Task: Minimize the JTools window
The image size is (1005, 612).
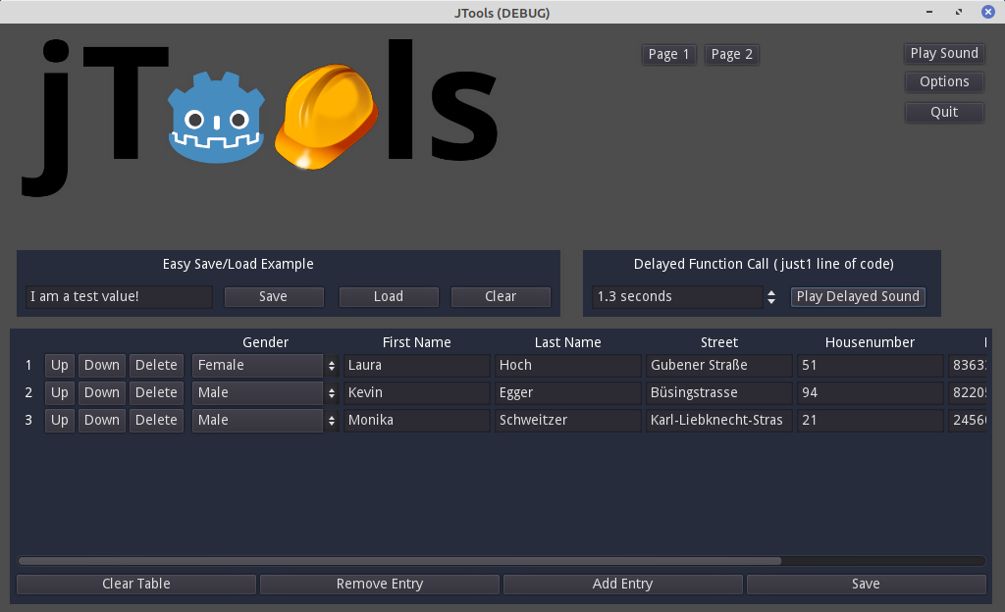Action: 929,12
